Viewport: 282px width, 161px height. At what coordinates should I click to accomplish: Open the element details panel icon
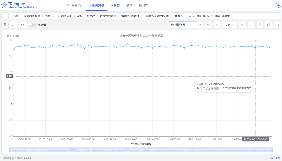tap(5, 25)
